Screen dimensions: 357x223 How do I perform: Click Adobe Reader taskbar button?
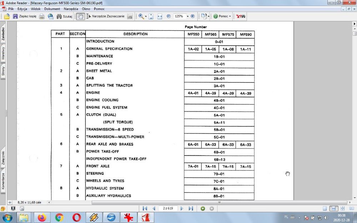[146, 218]
